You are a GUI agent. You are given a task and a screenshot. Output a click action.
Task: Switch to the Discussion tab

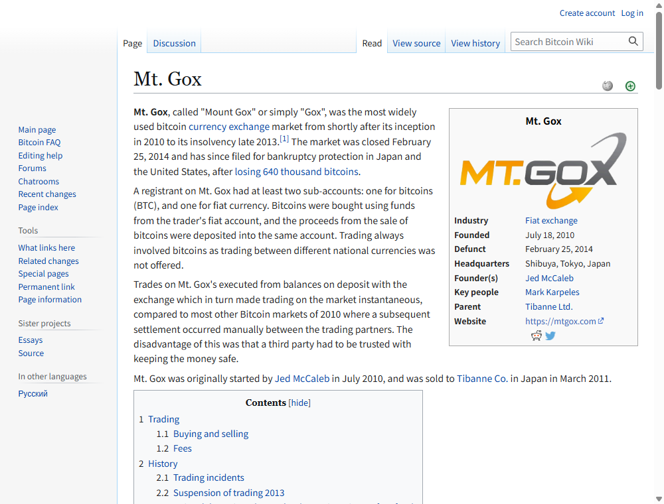(x=174, y=43)
